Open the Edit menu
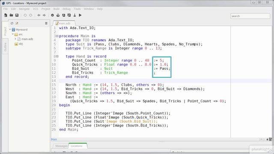This screenshot has height=154, width=274. pyautogui.click(x=13, y=9)
